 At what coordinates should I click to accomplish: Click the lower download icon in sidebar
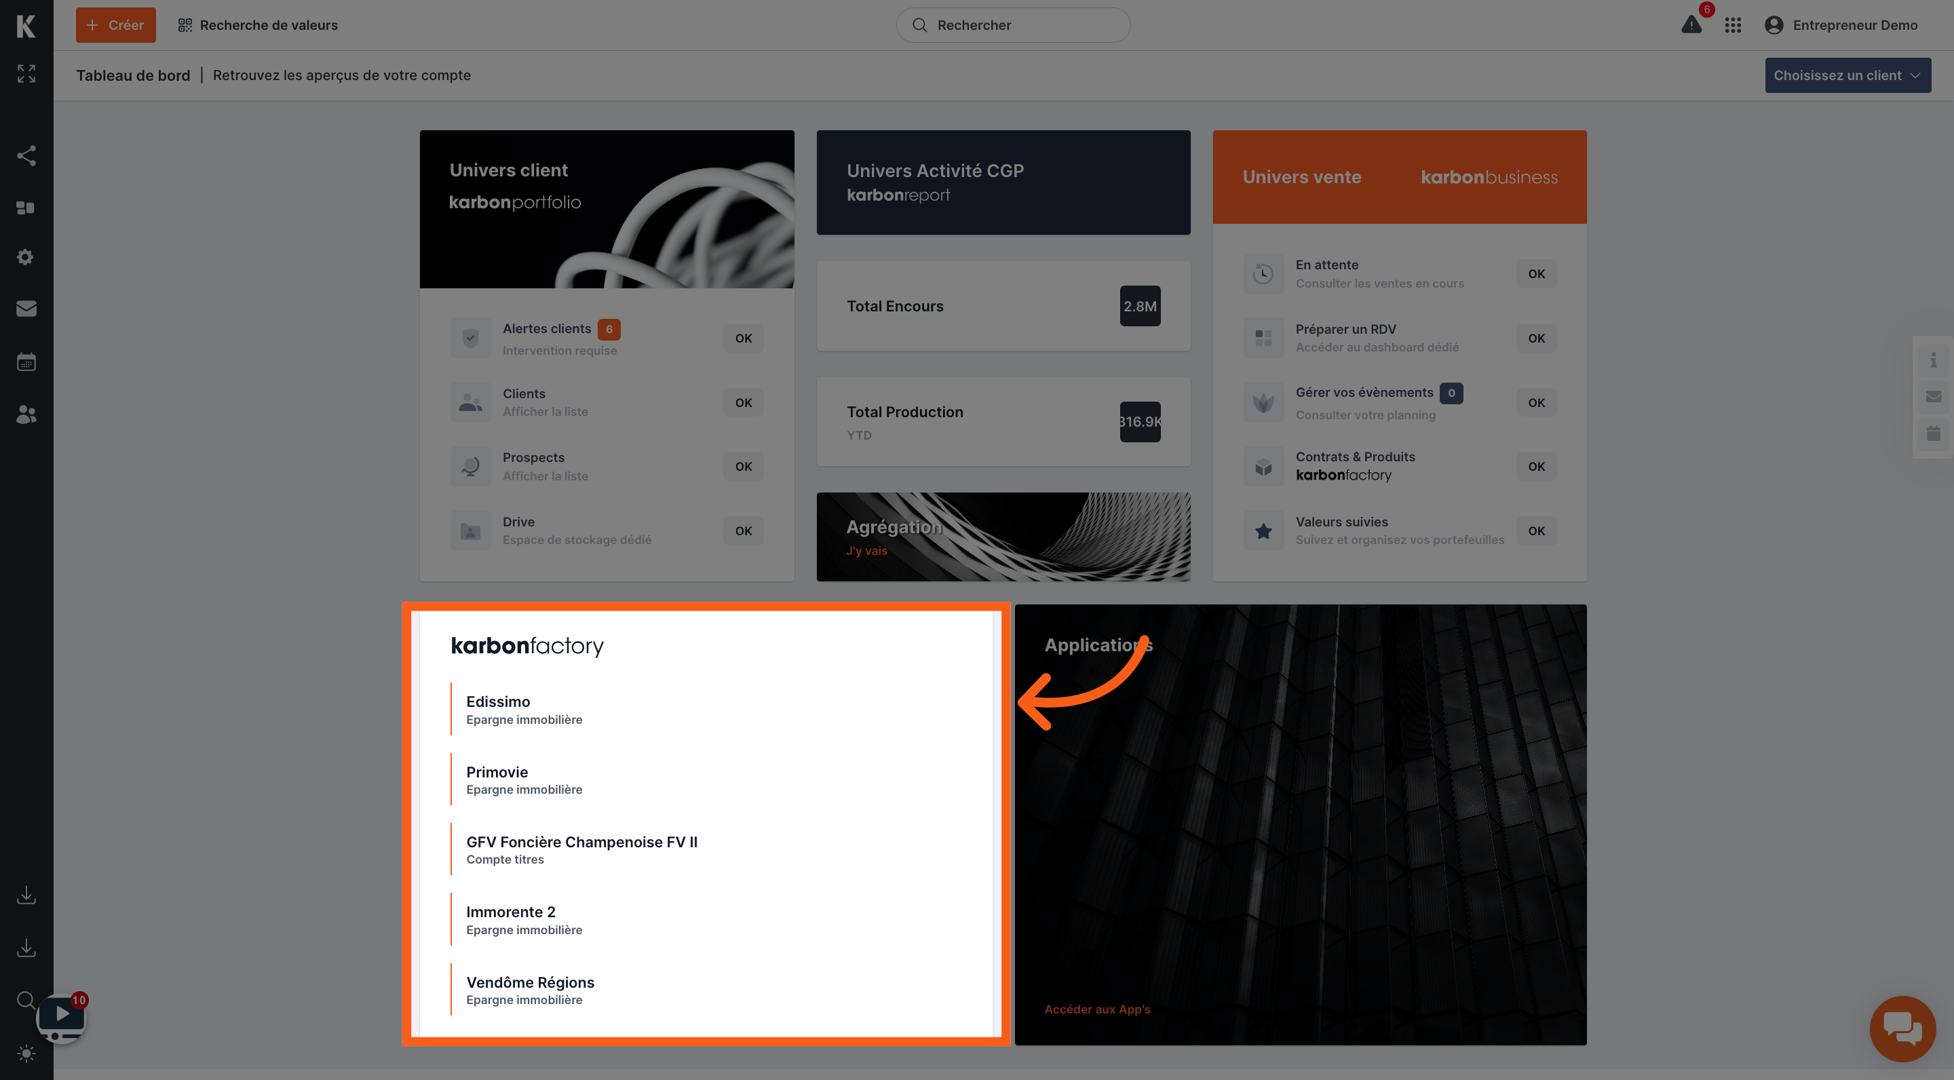(26, 947)
